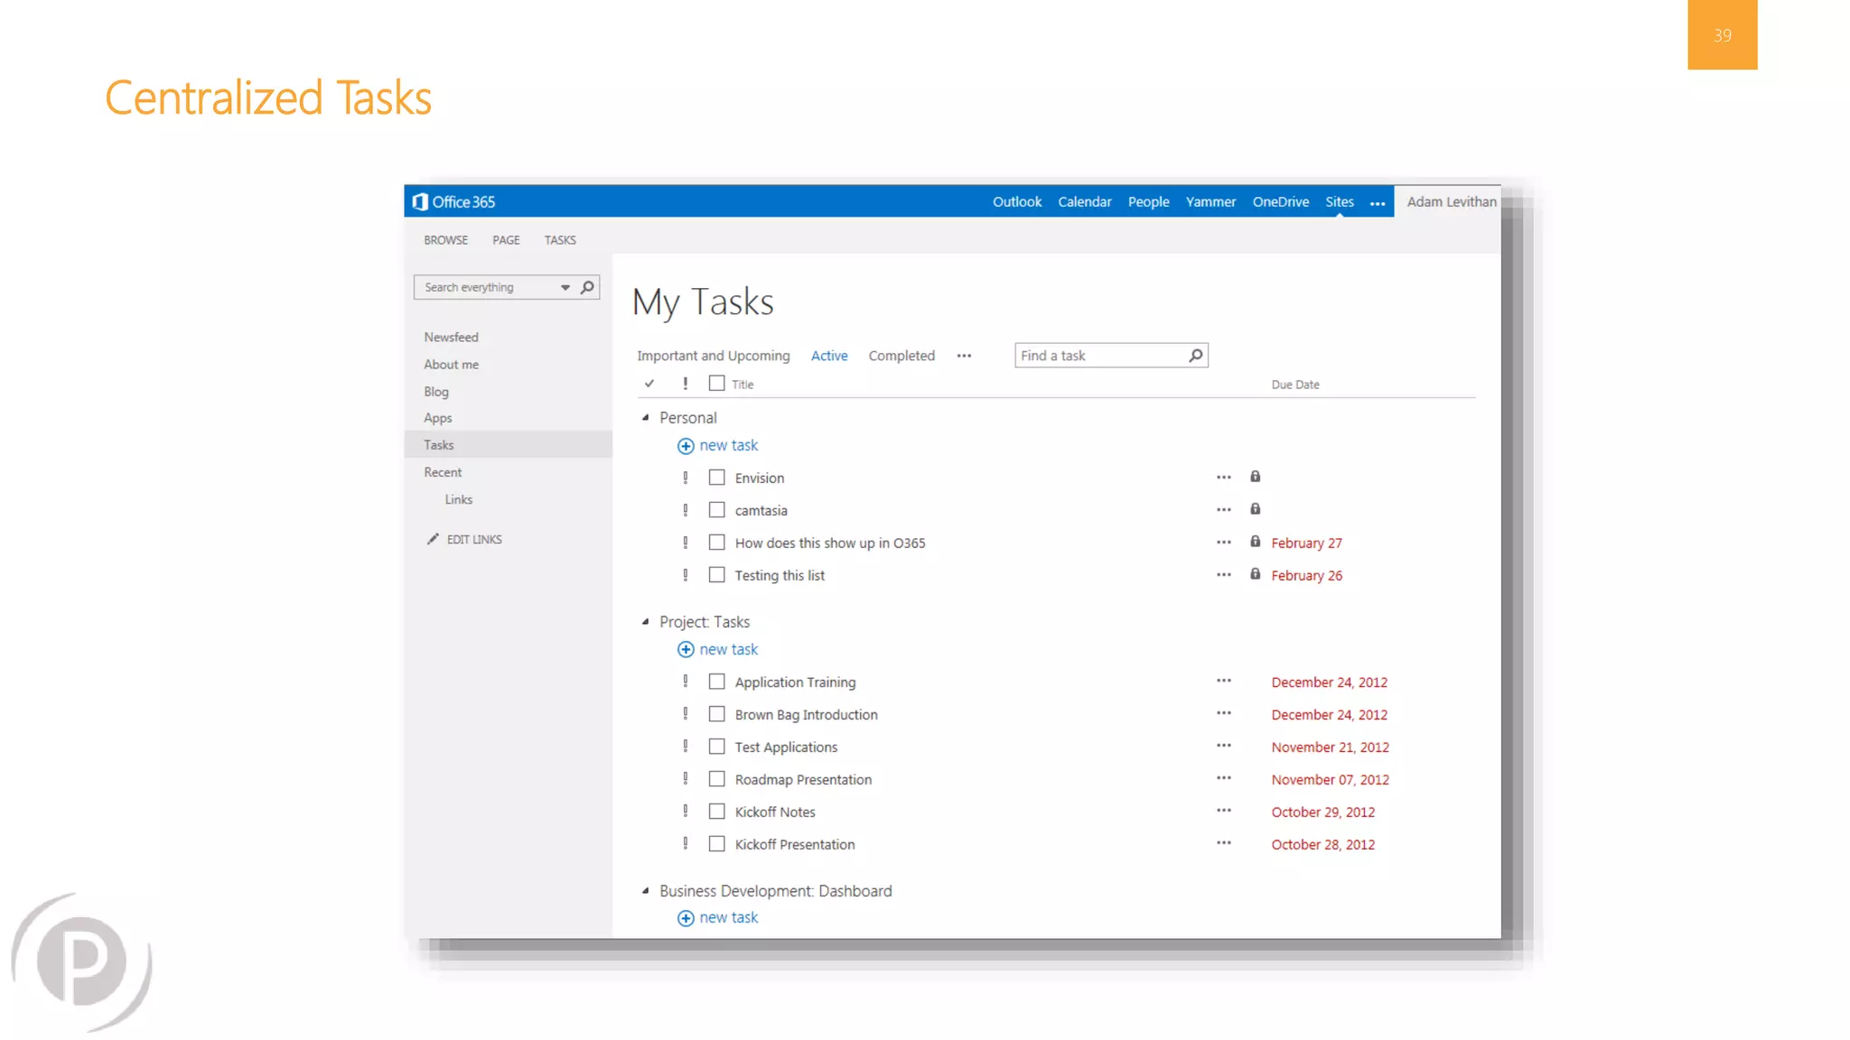Check the Application Training checkbox
Screen dimensions: 1850x1040
click(x=716, y=681)
